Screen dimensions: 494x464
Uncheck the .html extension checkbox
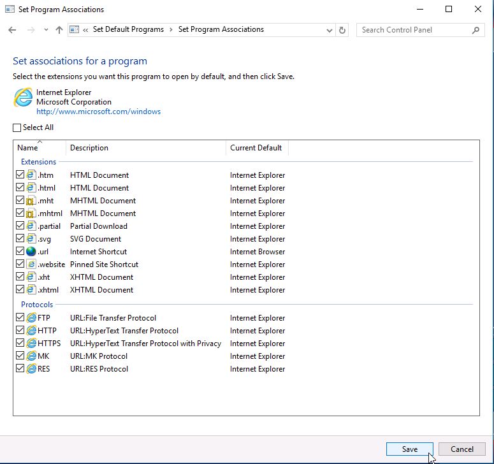tap(20, 187)
